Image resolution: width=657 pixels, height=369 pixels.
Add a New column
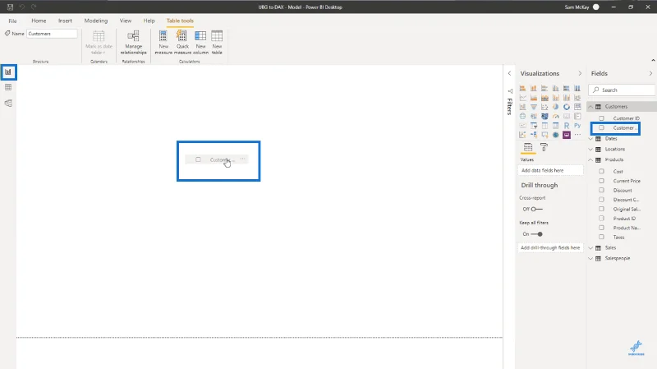click(x=200, y=43)
